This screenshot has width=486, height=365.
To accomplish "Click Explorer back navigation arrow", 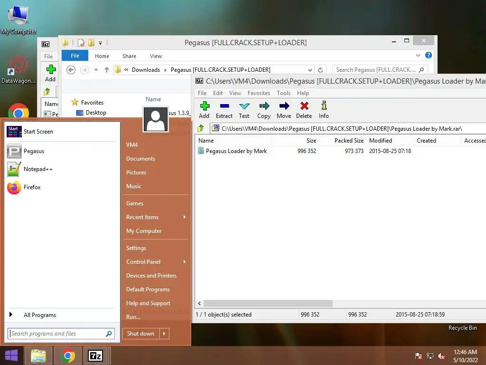I will coord(71,70).
